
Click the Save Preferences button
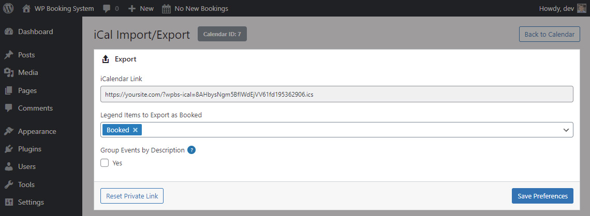pos(542,196)
